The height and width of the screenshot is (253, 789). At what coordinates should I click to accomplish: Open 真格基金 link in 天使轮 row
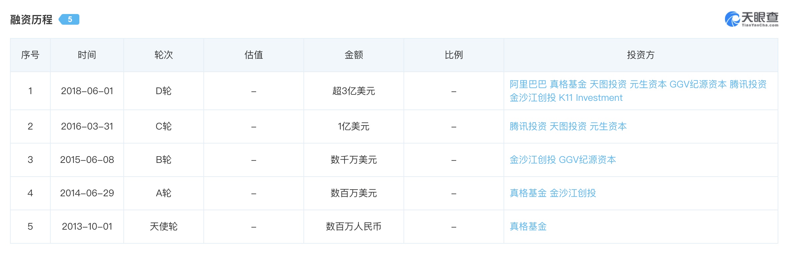[528, 227]
